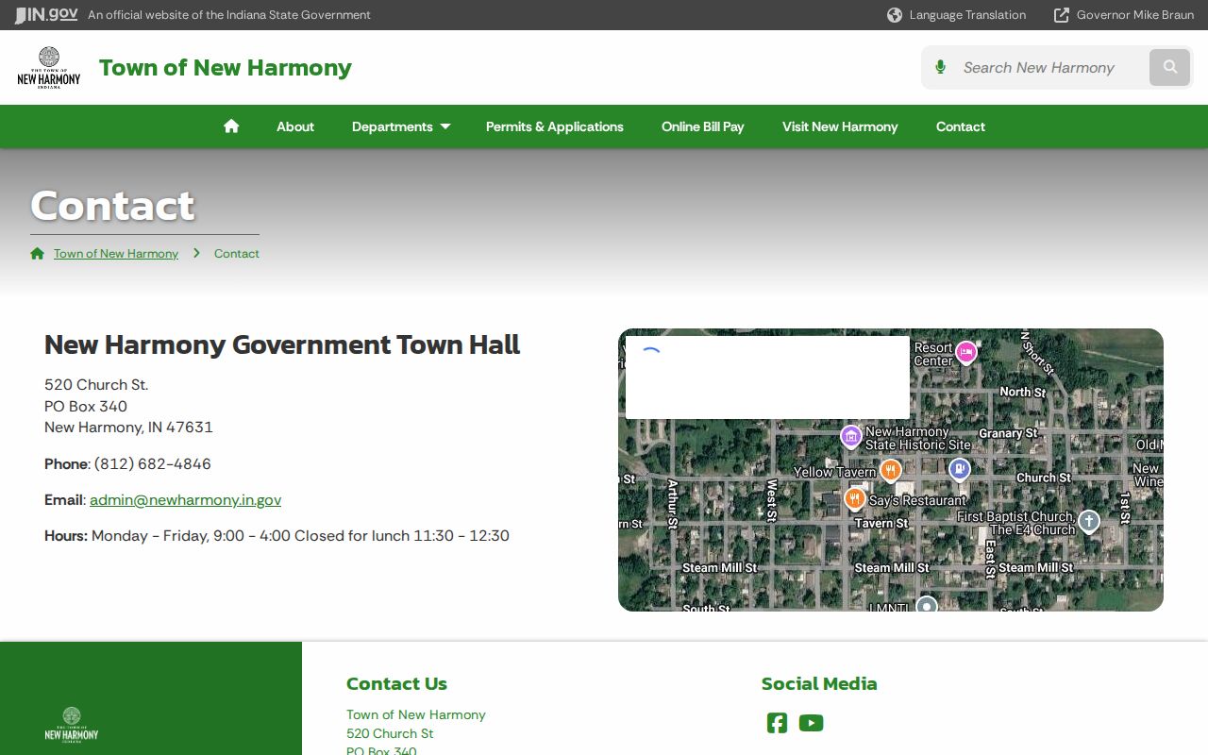The image size is (1208, 755).
Task: Click the Language Translation link
Action: click(967, 15)
